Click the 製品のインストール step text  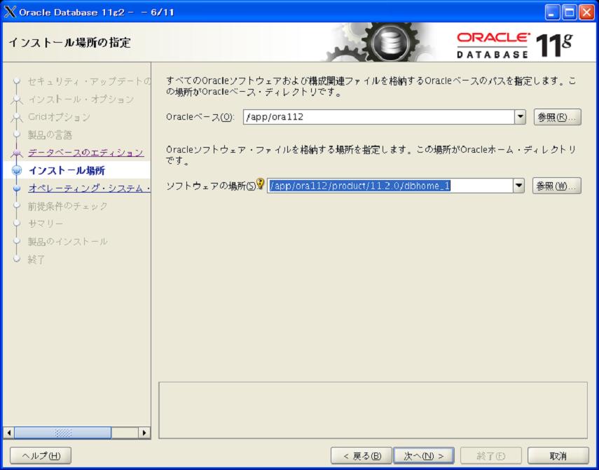[68, 242]
